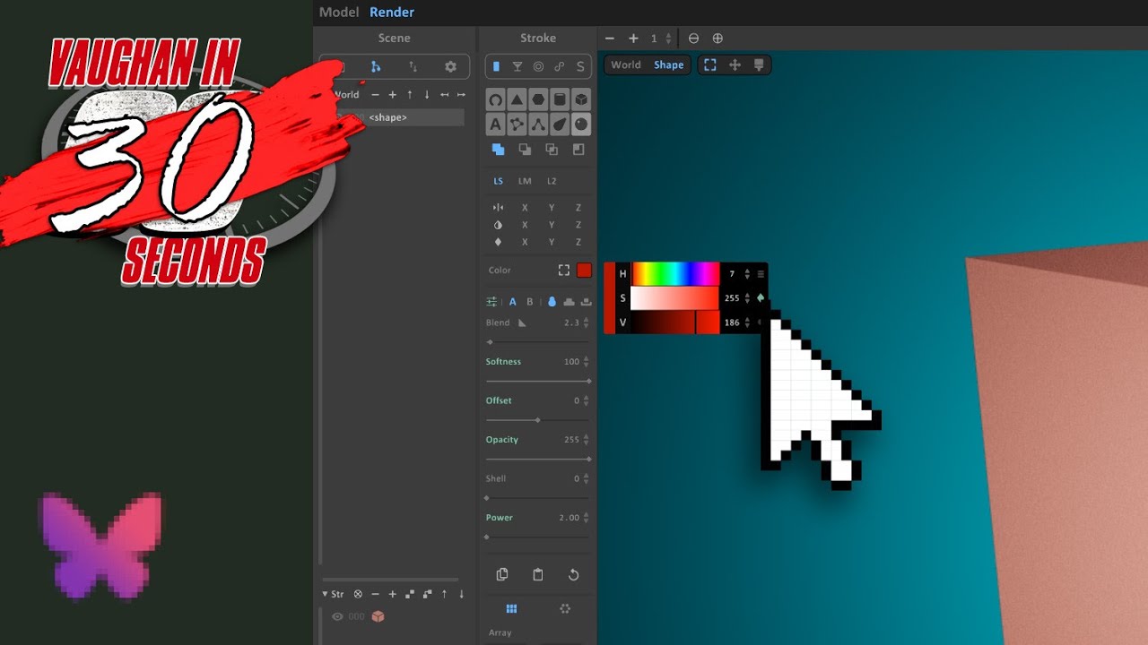This screenshot has height=645, width=1148.
Task: Click the paint brush icon in viewport toolbar
Action: coord(759,64)
